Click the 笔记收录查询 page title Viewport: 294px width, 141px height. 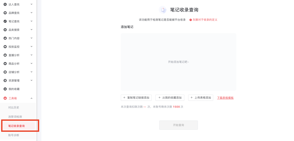click(x=184, y=10)
